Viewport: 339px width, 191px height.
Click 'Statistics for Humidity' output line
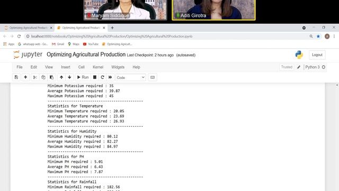(72, 131)
